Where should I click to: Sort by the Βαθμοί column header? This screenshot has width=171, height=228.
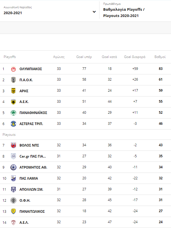pos(160,57)
